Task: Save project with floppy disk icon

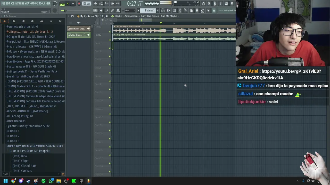Action: pyautogui.click(x=226, y=4)
